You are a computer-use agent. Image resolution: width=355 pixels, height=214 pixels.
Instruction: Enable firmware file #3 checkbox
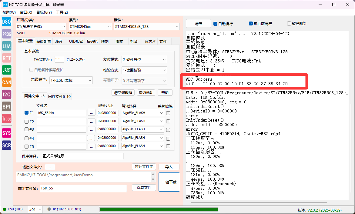pyautogui.click(x=26, y=129)
